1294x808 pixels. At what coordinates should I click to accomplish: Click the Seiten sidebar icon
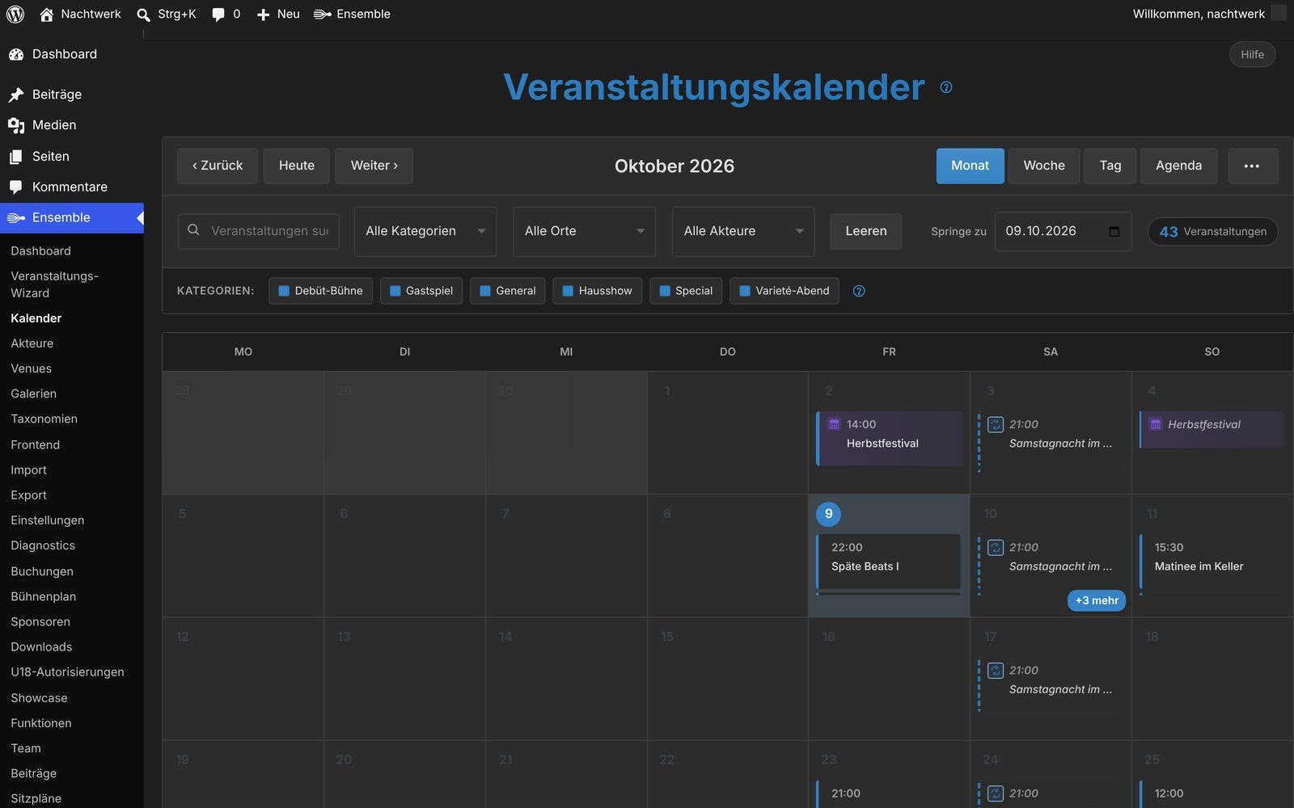[x=16, y=157]
